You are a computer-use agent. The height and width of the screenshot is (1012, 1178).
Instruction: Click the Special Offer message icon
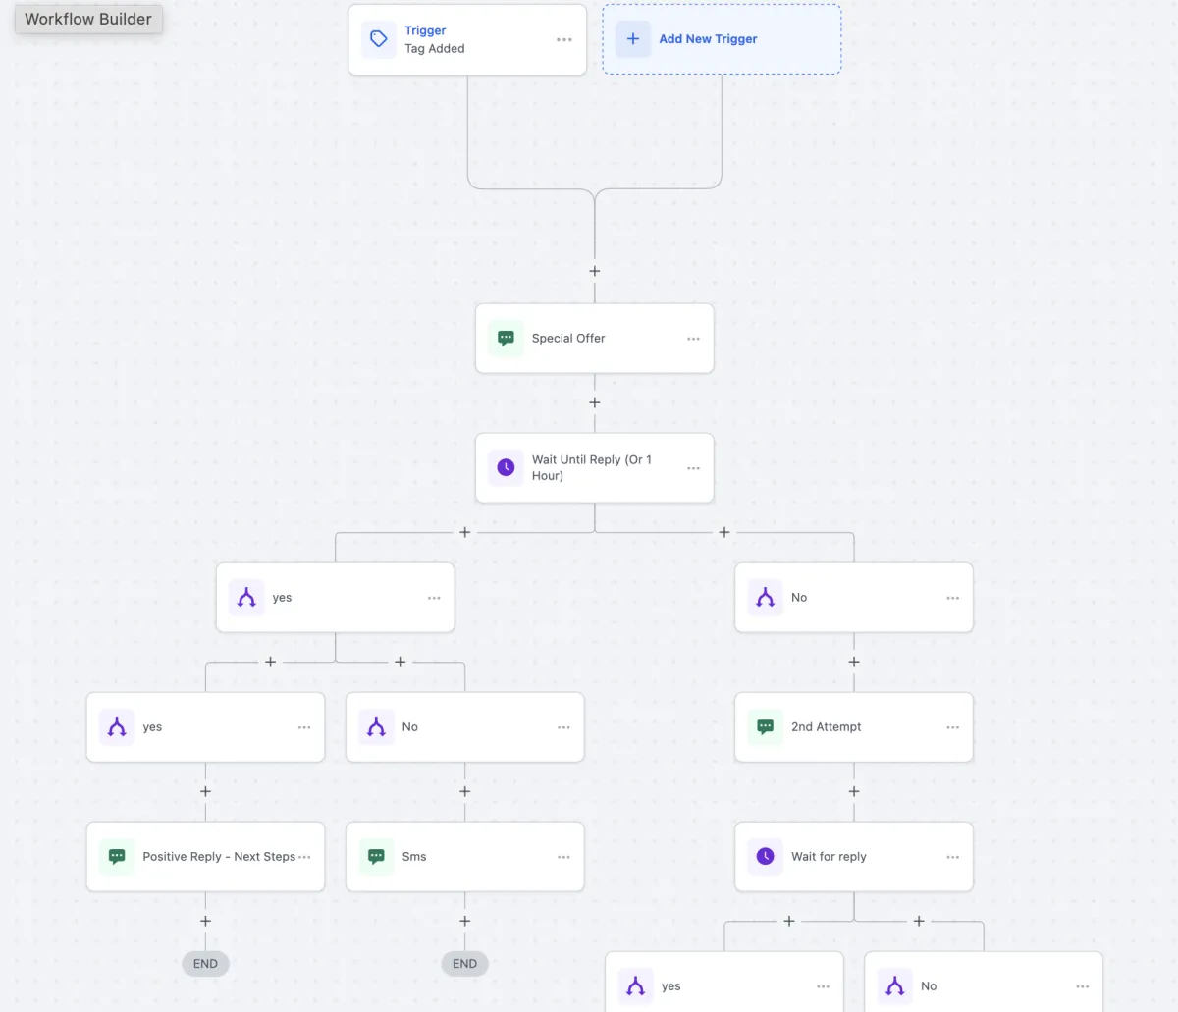[506, 338]
